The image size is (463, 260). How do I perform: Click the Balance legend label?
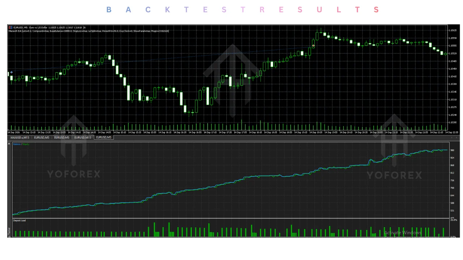pos(17,144)
